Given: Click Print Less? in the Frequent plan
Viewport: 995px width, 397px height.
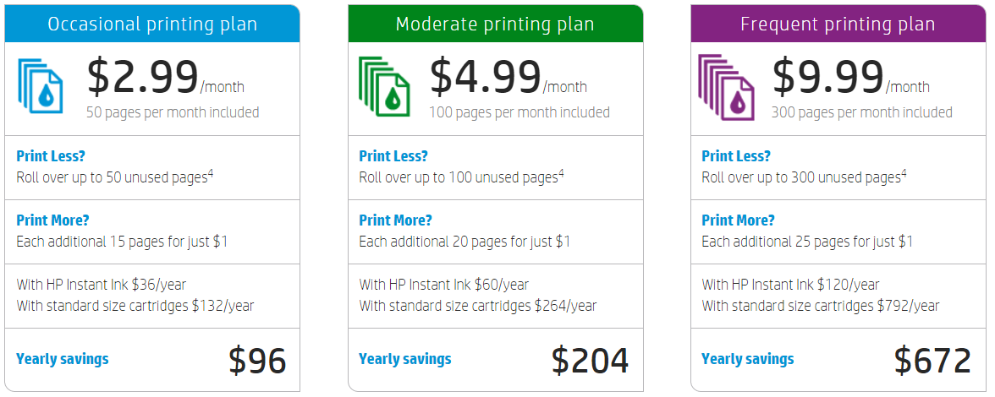Looking at the screenshot, I should [x=736, y=156].
